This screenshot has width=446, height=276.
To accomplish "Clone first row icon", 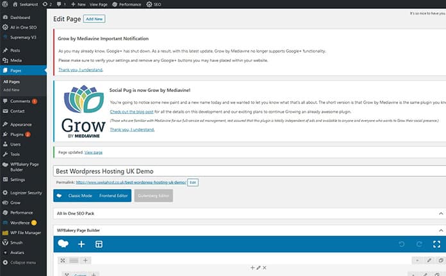I will coord(441,261).
